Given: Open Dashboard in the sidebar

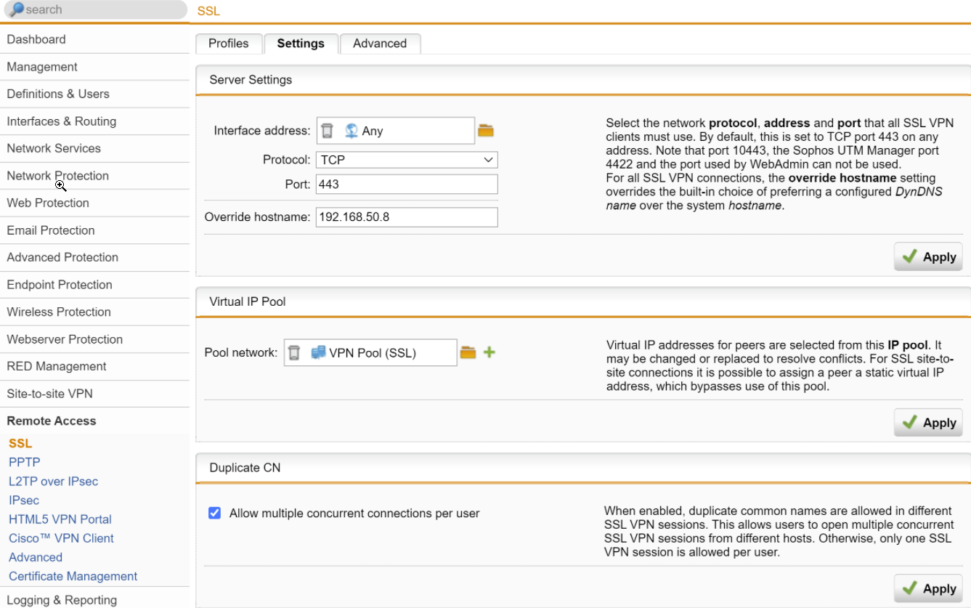Looking at the screenshot, I should click(94, 40).
